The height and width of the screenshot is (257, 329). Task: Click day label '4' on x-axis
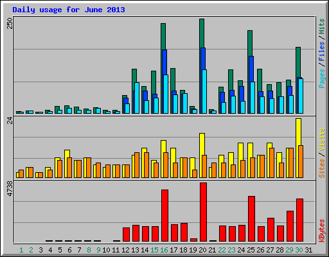50,250
